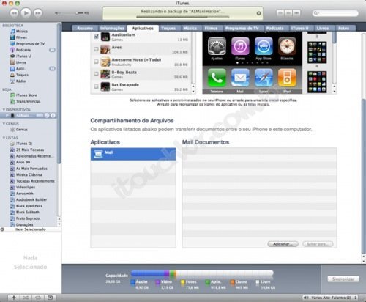Switch to the Filmes tab
This screenshot has width=366, height=302.
[211, 29]
